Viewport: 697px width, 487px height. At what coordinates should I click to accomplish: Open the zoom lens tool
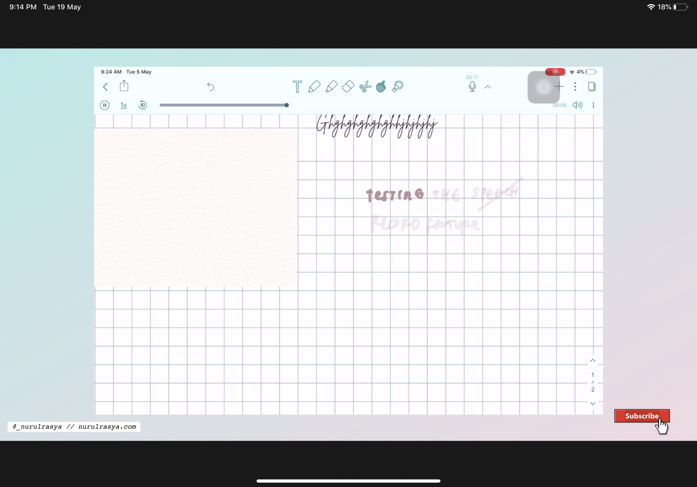pyautogui.click(x=397, y=86)
